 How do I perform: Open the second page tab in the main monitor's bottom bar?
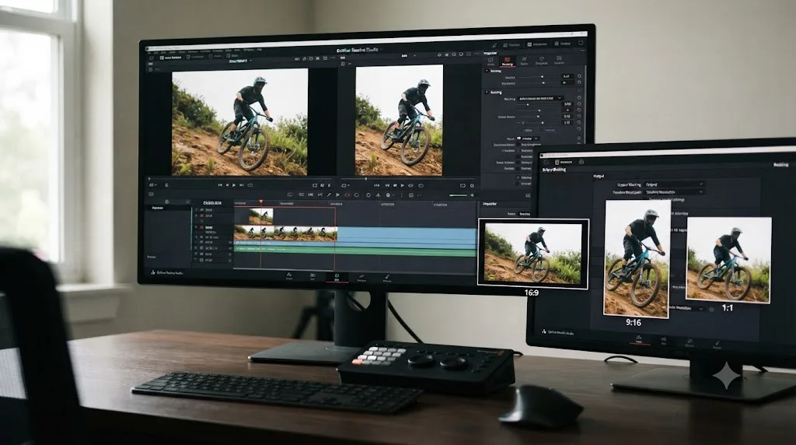(312, 276)
